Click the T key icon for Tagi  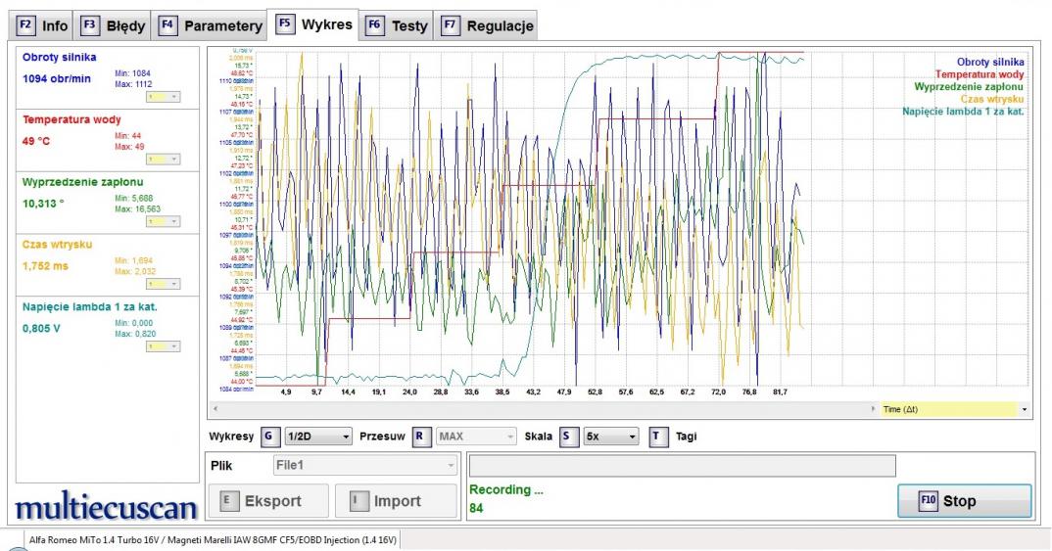click(658, 436)
